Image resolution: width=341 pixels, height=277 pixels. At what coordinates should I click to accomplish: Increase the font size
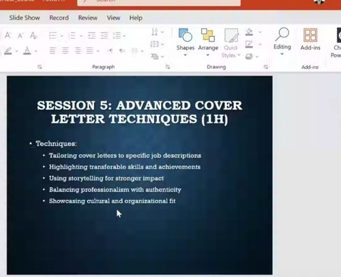[8, 35]
